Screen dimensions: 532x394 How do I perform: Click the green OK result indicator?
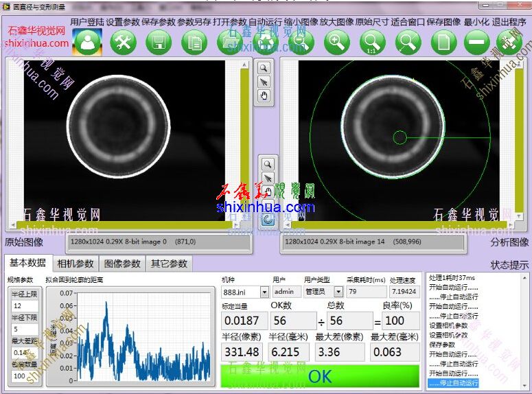pos(320,376)
